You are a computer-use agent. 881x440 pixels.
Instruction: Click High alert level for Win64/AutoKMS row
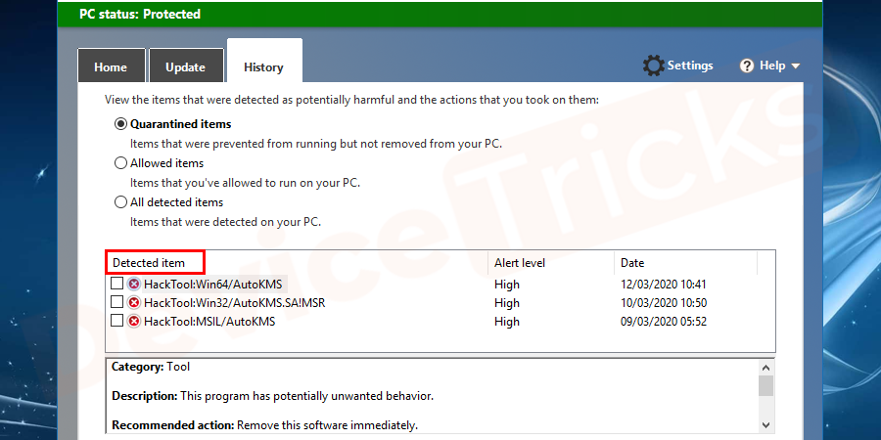point(507,285)
